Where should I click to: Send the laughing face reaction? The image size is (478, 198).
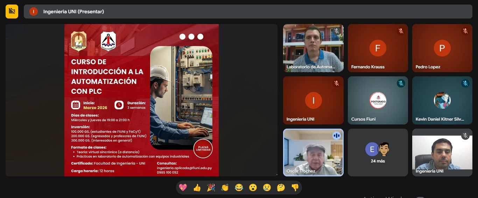pyautogui.click(x=239, y=188)
